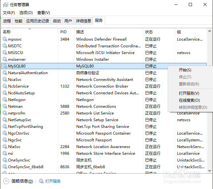Click PID 2580 in the netprofm row
Viewport: 213px width, 189px height.
(65, 113)
